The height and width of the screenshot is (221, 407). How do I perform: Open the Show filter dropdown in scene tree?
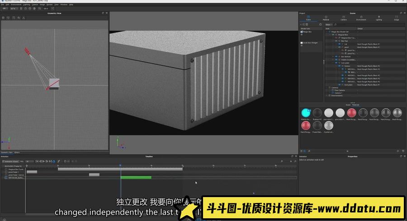pyautogui.click(x=329, y=25)
